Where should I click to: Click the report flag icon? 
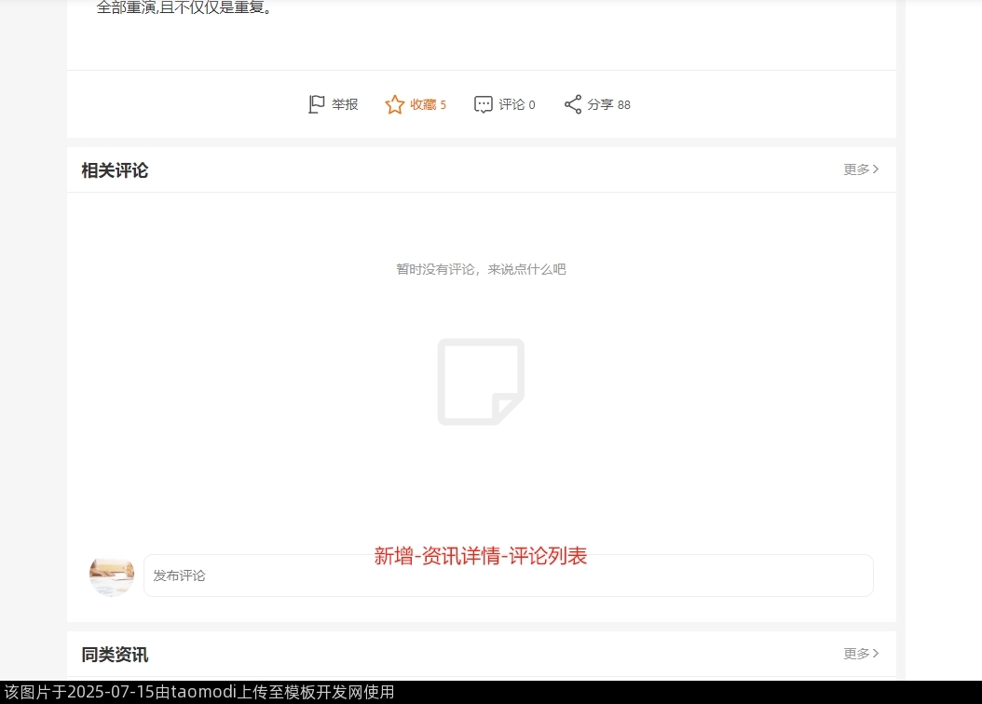point(317,104)
